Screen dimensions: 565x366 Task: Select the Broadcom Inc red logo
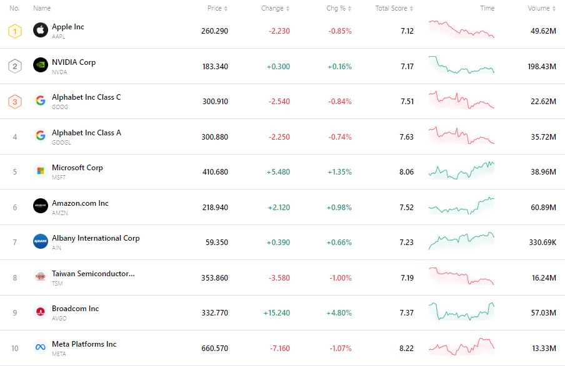41,312
